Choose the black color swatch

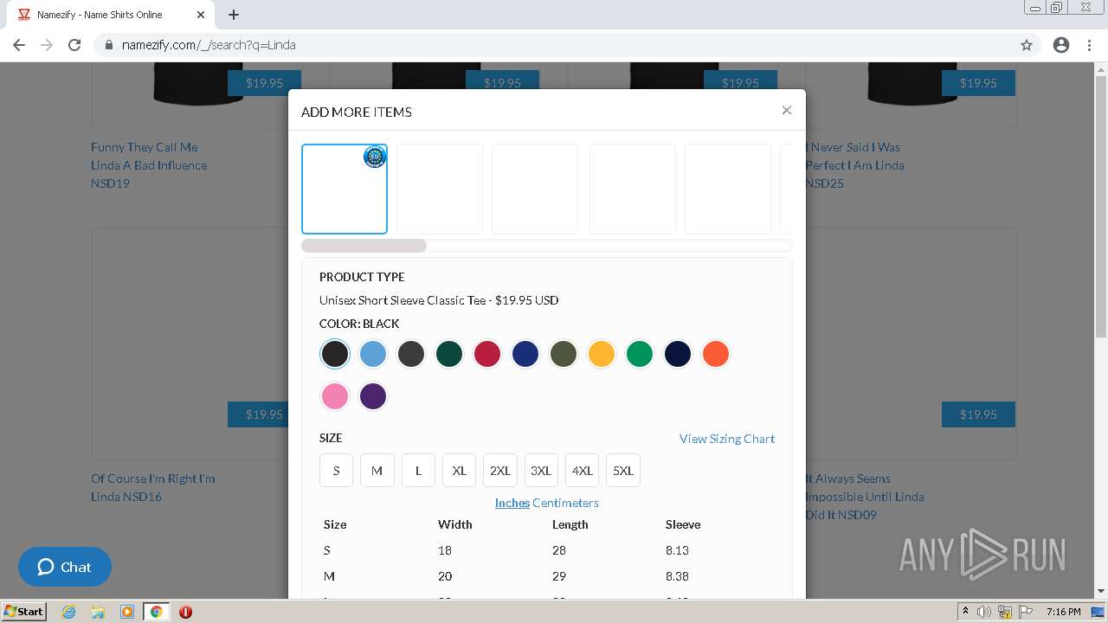[x=335, y=354]
